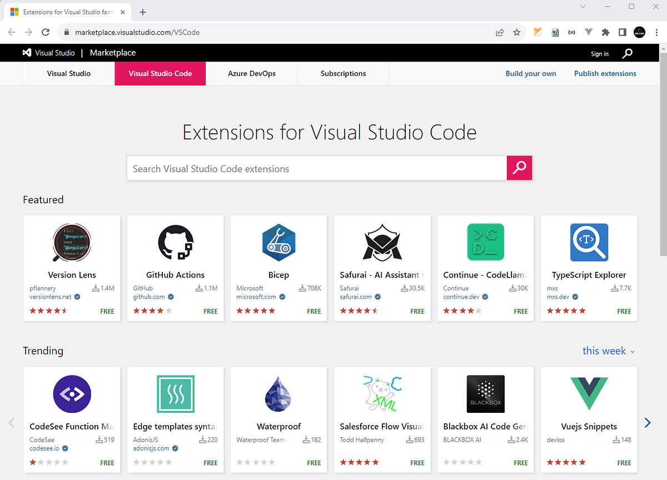Open the Publish extensions link

[605, 73]
